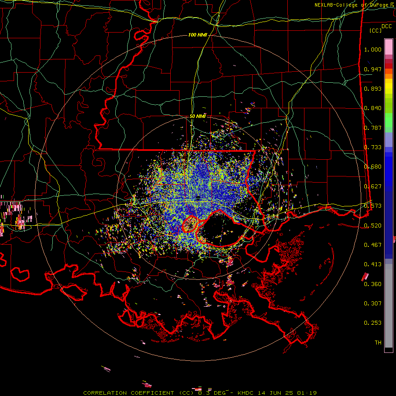Click the 0.307 color scale value
Image resolution: width=396 pixels, height=396 pixels.
click(x=373, y=304)
